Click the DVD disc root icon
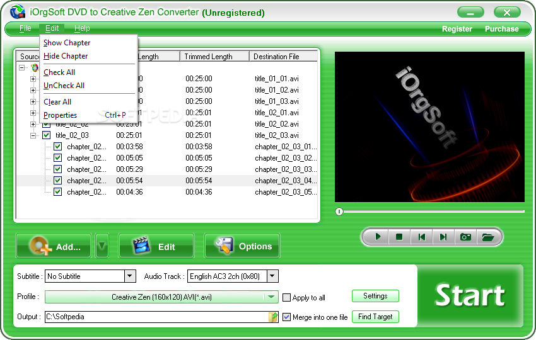Image resolution: width=536 pixels, height=340 pixels. [x=35, y=67]
